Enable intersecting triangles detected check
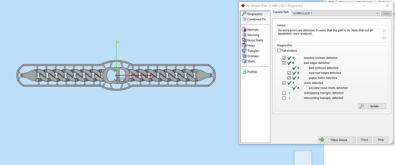The image size is (395, 165). [284, 98]
